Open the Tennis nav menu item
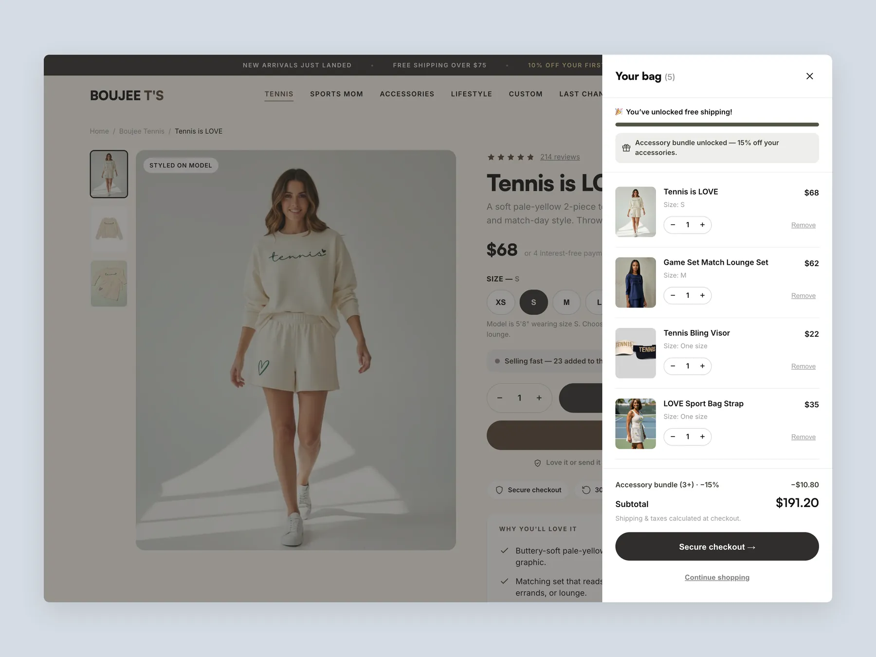Screen dimensions: 876x657 point(279,94)
